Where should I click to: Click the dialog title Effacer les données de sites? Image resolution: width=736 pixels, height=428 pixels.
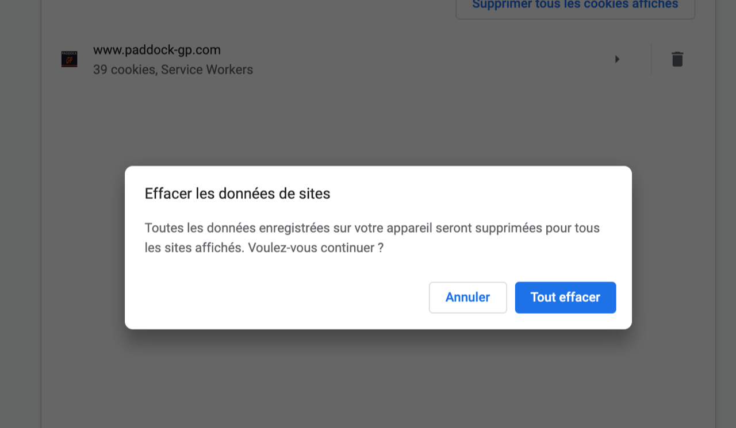237,194
